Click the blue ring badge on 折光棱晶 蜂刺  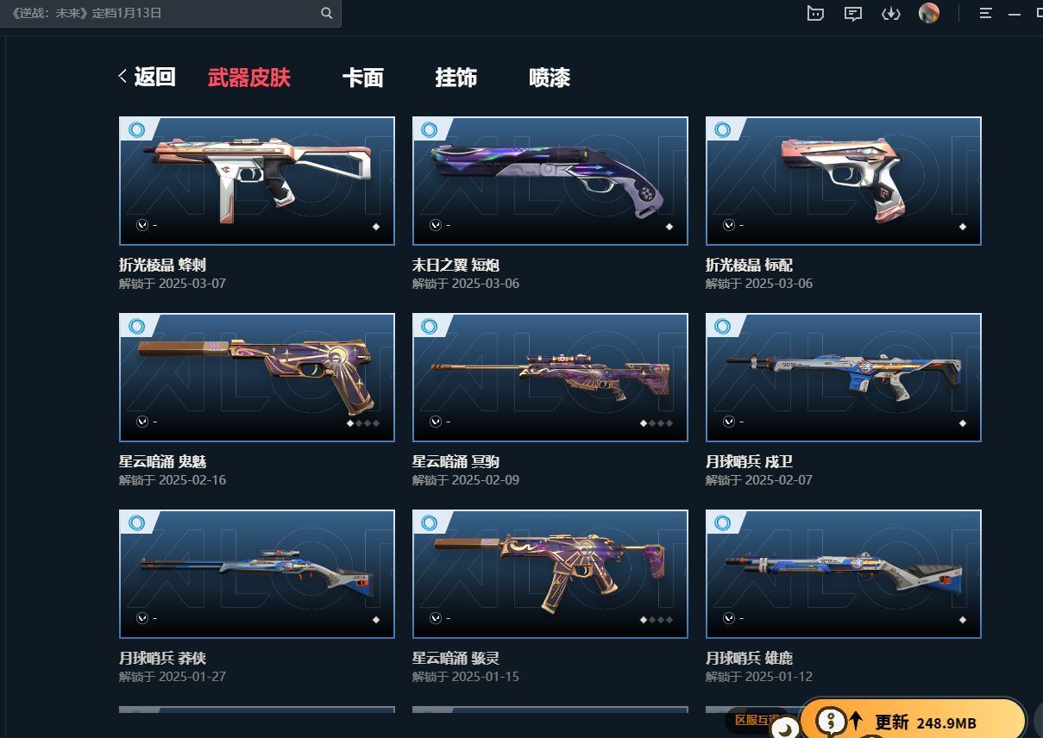coord(136,129)
